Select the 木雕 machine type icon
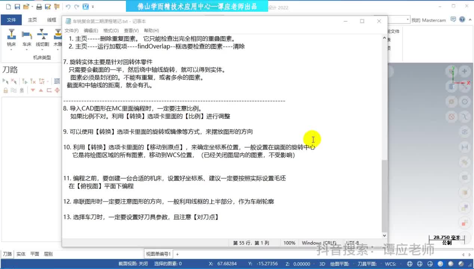Viewport: 474px width, 269px height. click(x=58, y=35)
